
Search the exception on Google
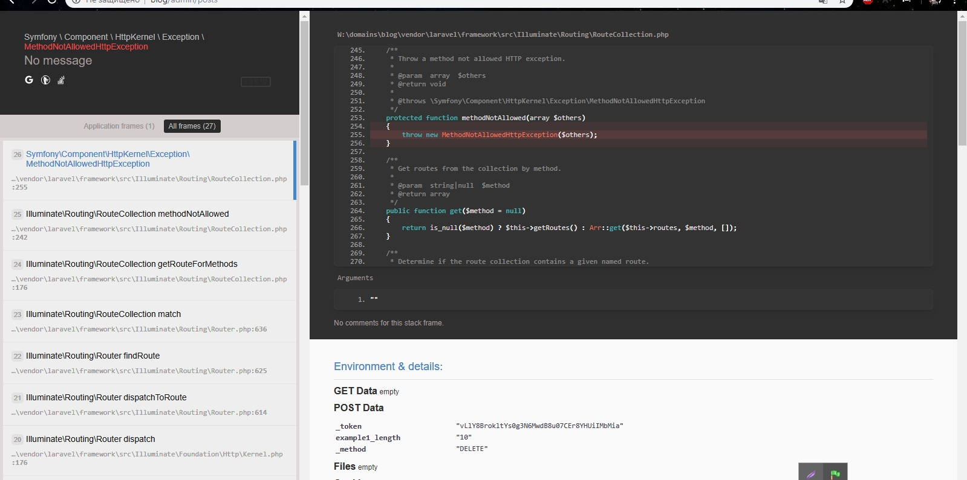[29, 80]
